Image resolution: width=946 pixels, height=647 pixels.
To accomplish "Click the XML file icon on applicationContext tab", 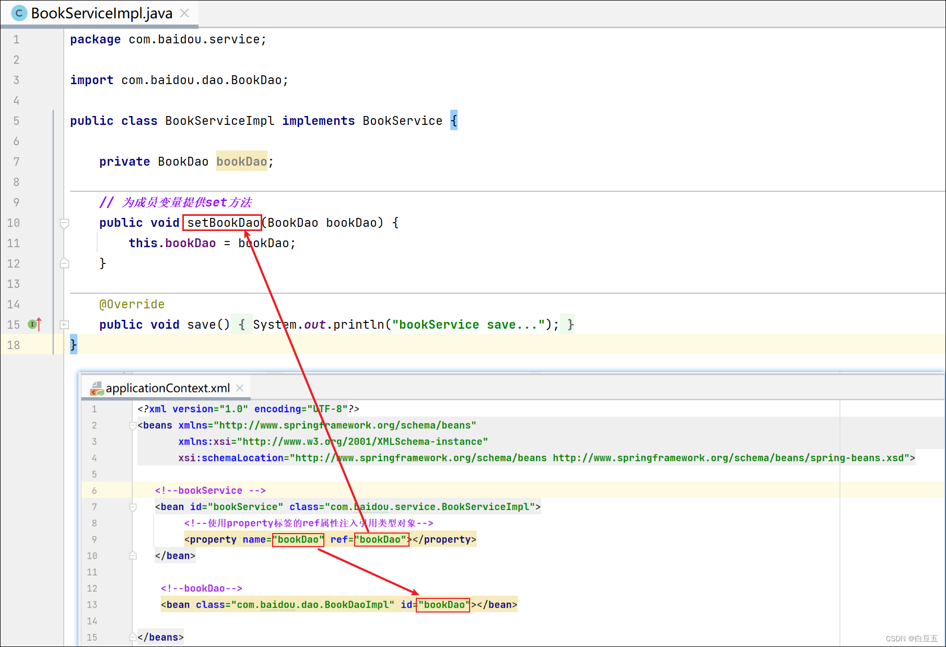I will click(97, 388).
